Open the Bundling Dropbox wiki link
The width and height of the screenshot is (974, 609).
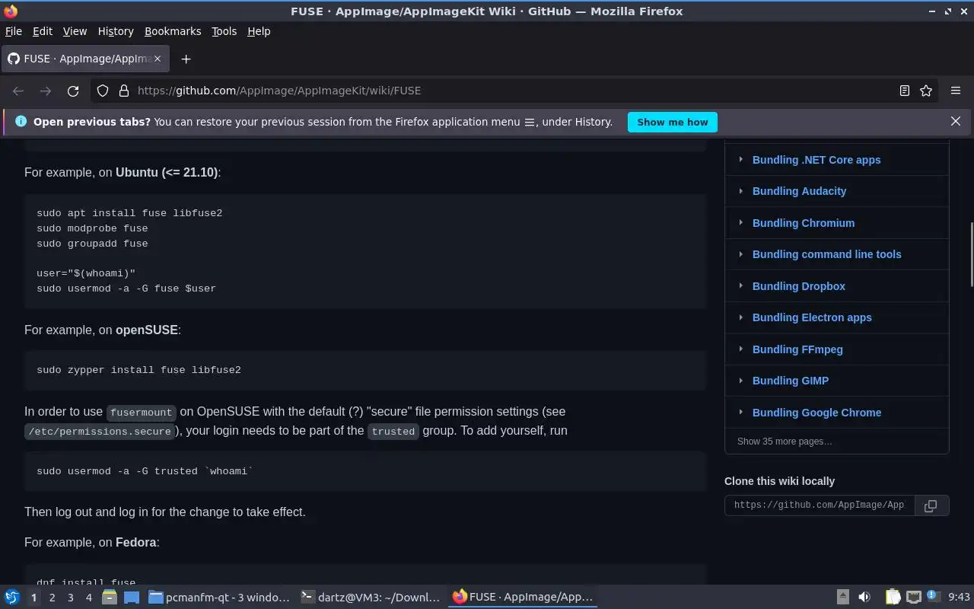(x=799, y=286)
